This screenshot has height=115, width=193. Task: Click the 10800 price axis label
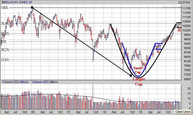pyautogui.click(x=186, y=22)
